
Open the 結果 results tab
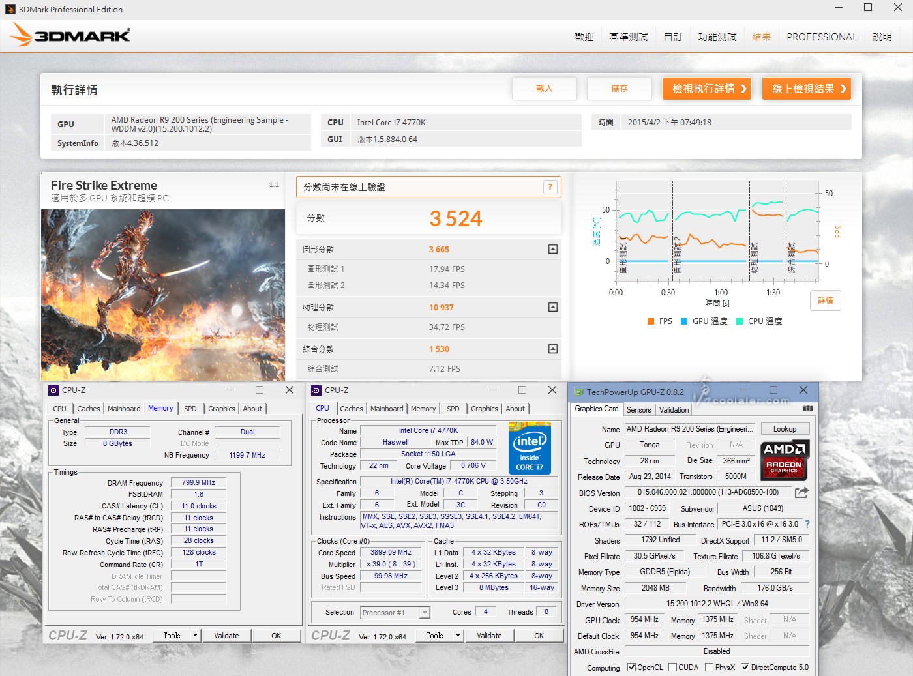pos(762,37)
